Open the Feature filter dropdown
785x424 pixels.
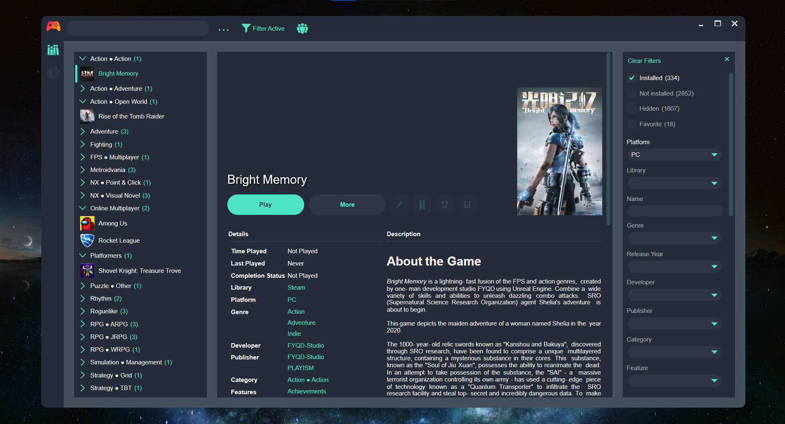[675, 381]
